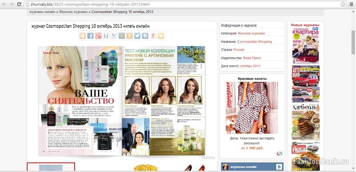Share via LiveJournal pencil icon
The image size is (356, 172).
pyautogui.click(x=114, y=36)
